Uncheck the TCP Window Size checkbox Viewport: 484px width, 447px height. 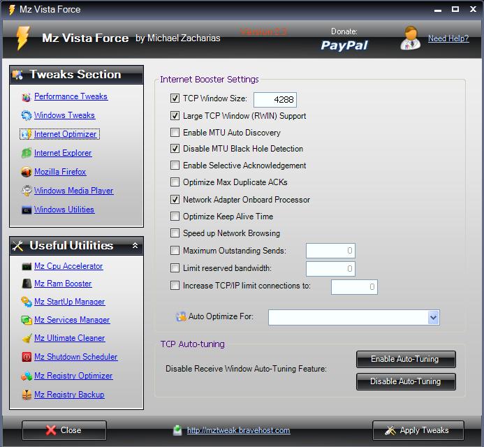[x=175, y=98]
